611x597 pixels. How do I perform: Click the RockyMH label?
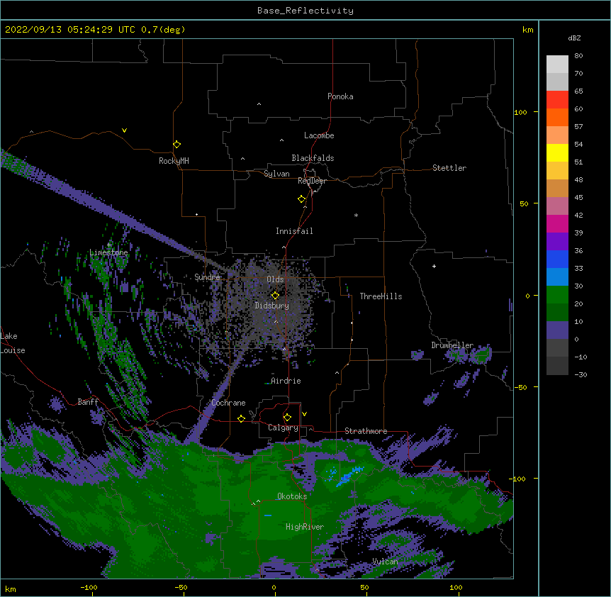pos(174,161)
